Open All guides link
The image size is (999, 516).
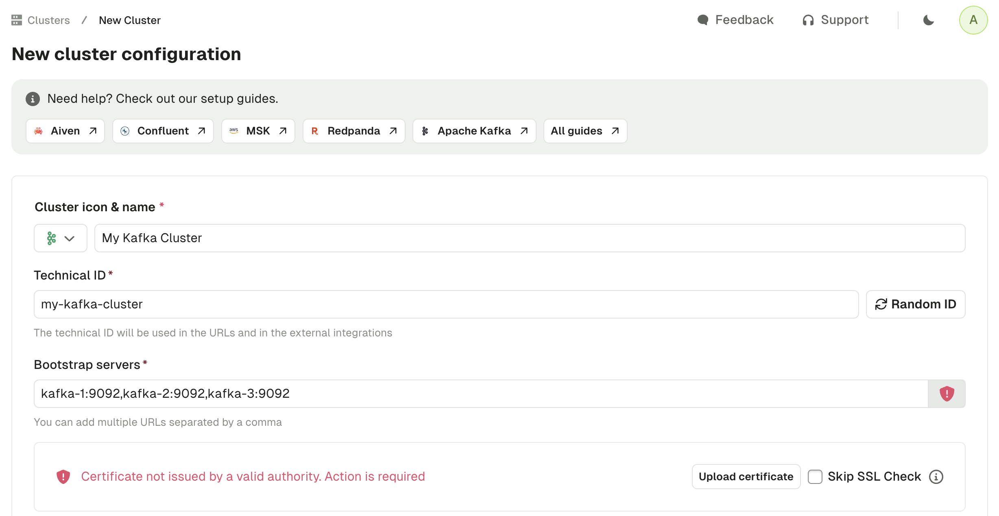tap(585, 131)
